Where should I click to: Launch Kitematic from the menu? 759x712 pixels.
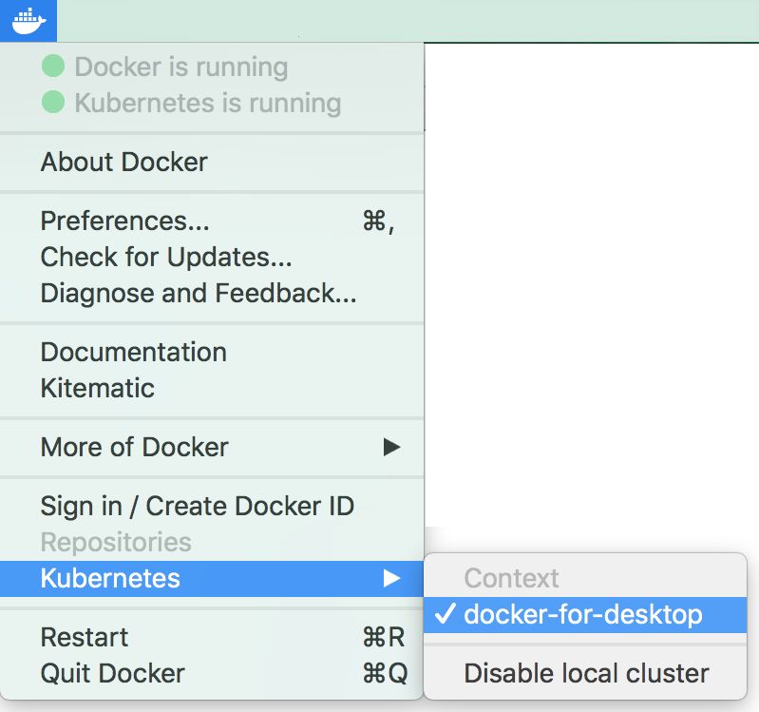click(212, 388)
